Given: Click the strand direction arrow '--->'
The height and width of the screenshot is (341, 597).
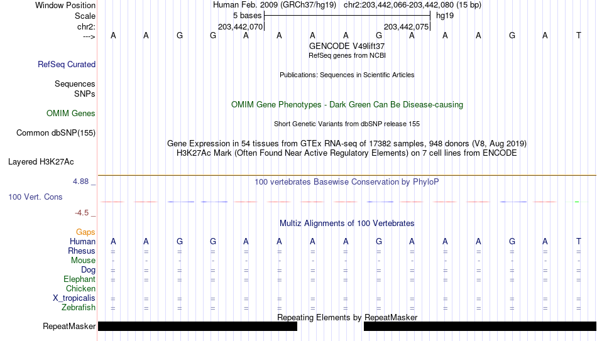Looking at the screenshot, I should tap(89, 36).
